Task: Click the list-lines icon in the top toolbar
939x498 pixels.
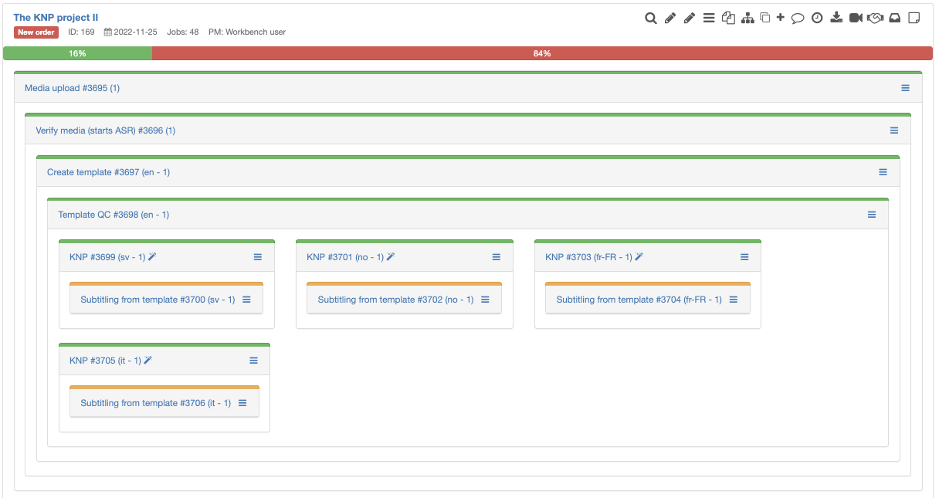Action: 709,18
